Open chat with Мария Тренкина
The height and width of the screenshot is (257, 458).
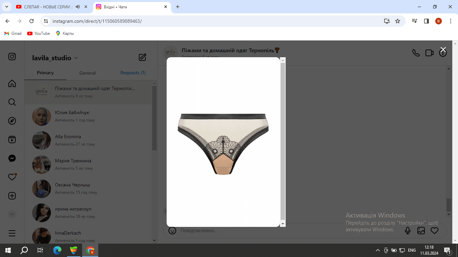tap(88, 165)
